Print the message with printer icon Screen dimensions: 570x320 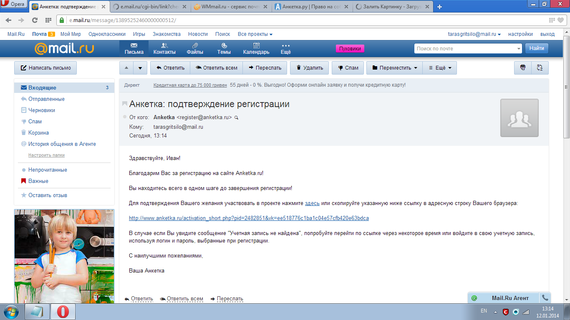(x=523, y=68)
